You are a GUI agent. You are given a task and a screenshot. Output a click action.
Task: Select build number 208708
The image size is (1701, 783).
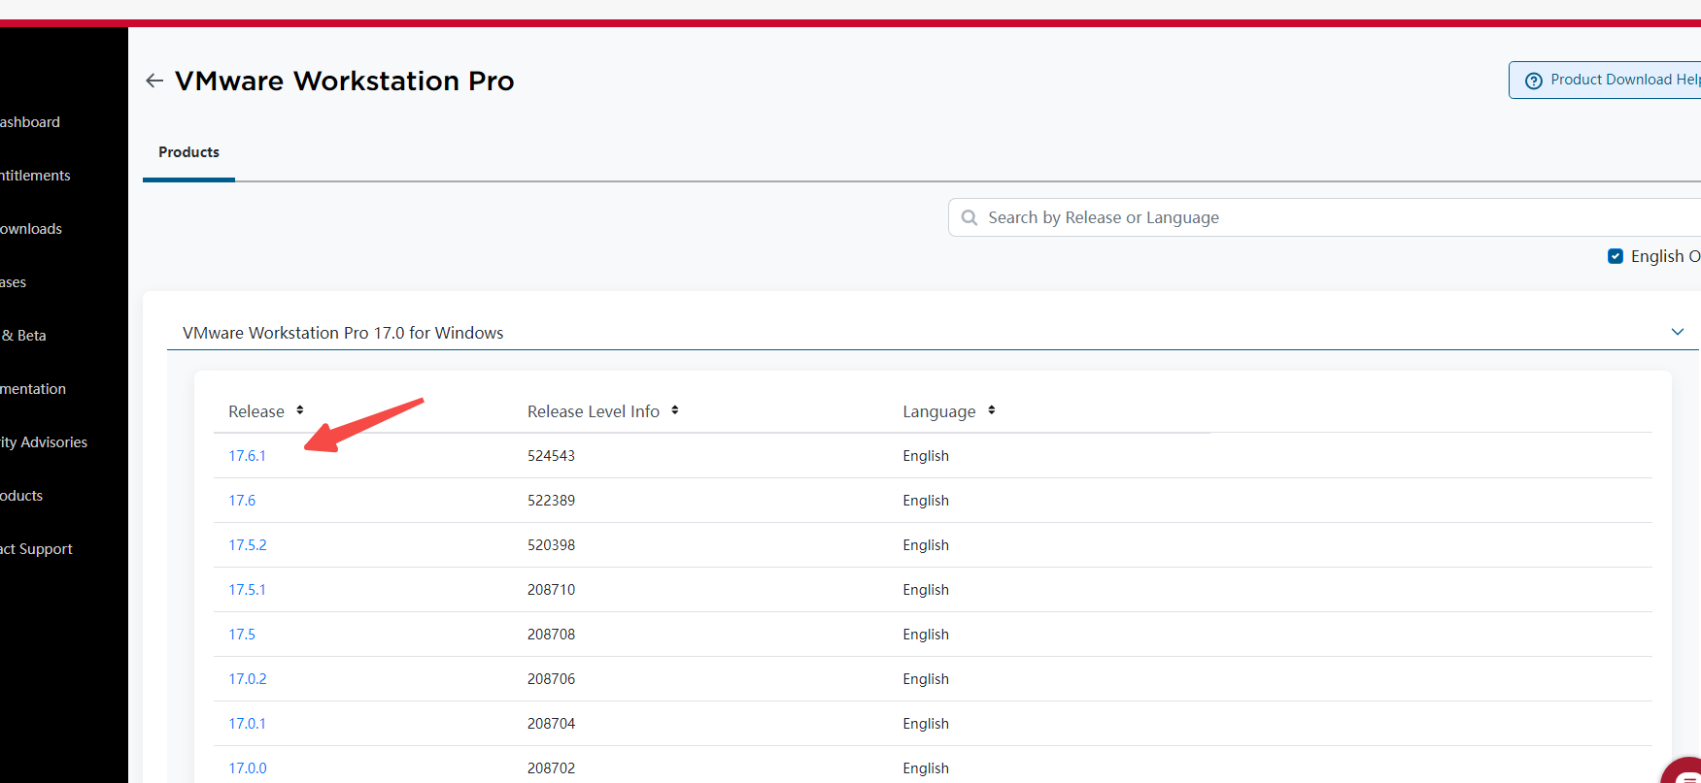[x=551, y=635]
